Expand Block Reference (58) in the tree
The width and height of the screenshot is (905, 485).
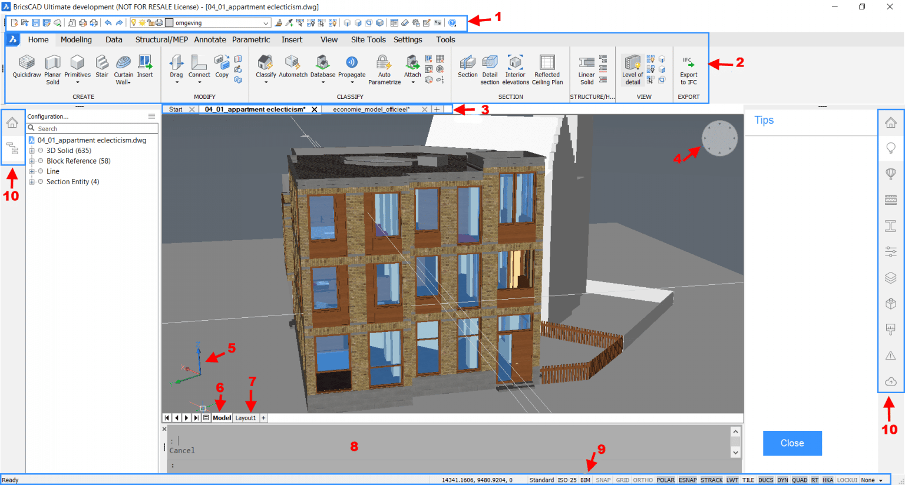pos(32,161)
